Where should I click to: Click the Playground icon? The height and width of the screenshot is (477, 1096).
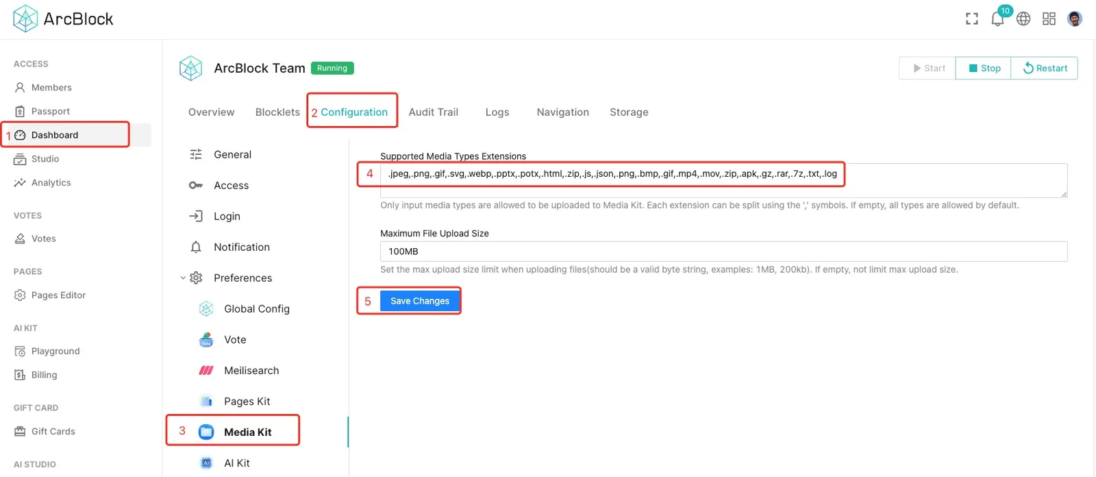[x=20, y=351]
